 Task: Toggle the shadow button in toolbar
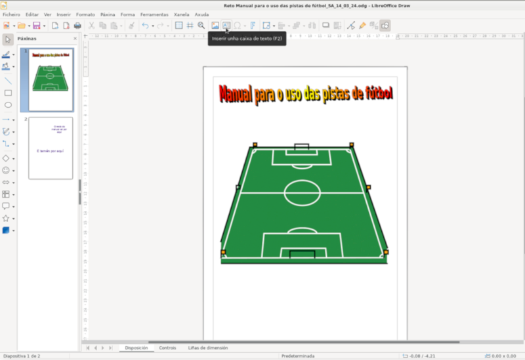(325, 26)
